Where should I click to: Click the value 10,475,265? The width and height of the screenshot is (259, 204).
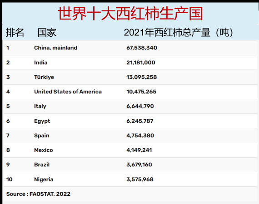tap(141, 92)
